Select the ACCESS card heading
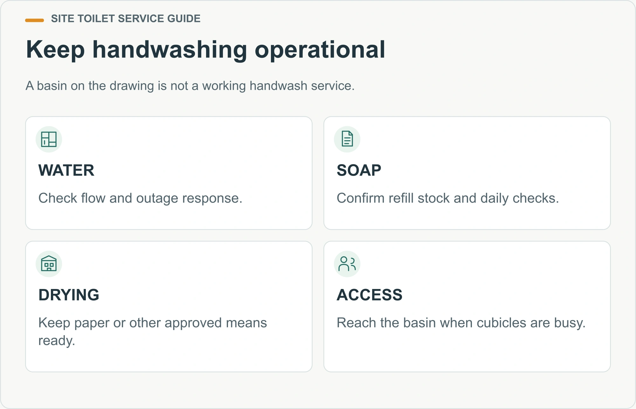636x409 pixels. tap(370, 295)
